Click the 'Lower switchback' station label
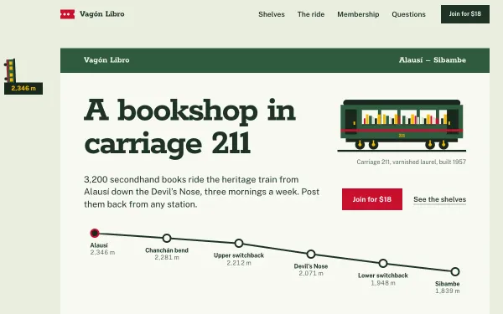Viewport: 503px width, 314px height. tap(383, 275)
